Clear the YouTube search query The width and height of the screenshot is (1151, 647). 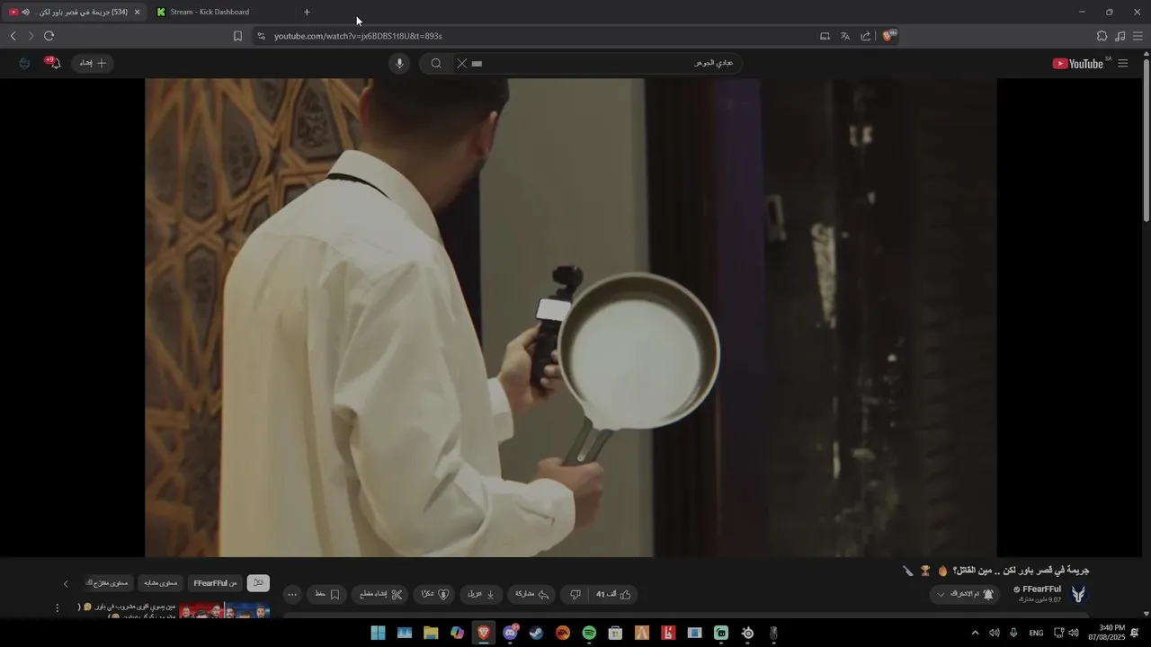coord(461,63)
